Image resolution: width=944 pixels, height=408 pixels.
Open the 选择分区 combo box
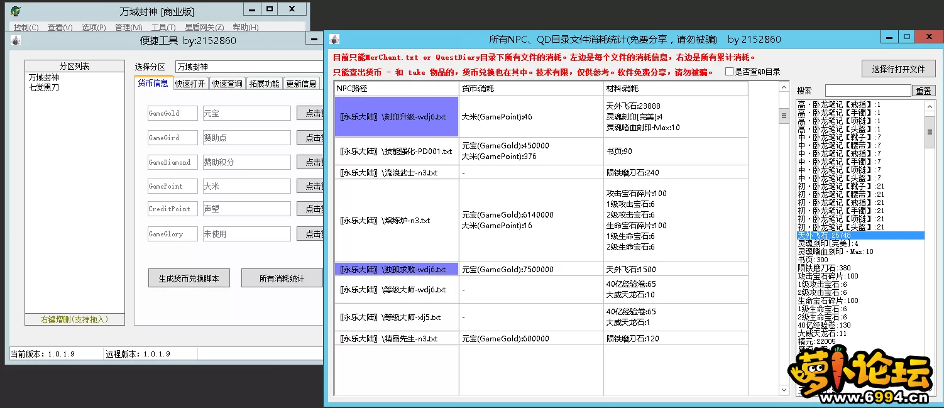click(x=249, y=67)
